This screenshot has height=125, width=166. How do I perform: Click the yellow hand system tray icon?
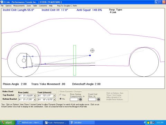pos(148,123)
